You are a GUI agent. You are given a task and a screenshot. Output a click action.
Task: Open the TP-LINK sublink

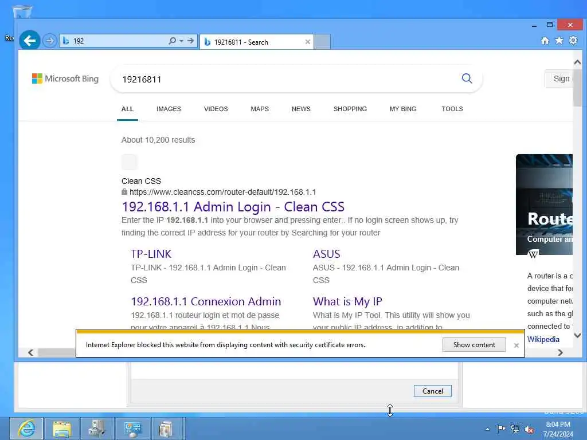[x=151, y=254]
